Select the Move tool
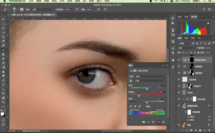This screenshot has height=133, width=215. pos(3,19)
